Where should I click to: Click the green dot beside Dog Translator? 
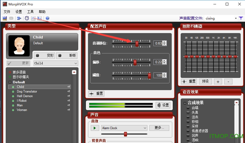13,91
